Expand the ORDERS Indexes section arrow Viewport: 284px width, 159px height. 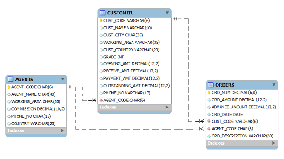273,143
